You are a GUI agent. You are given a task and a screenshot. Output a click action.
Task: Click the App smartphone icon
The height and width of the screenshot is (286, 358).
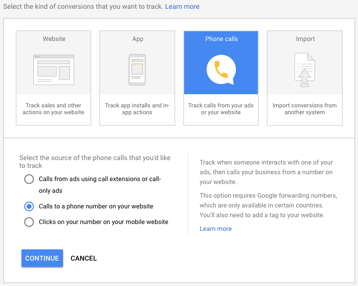pos(137,70)
